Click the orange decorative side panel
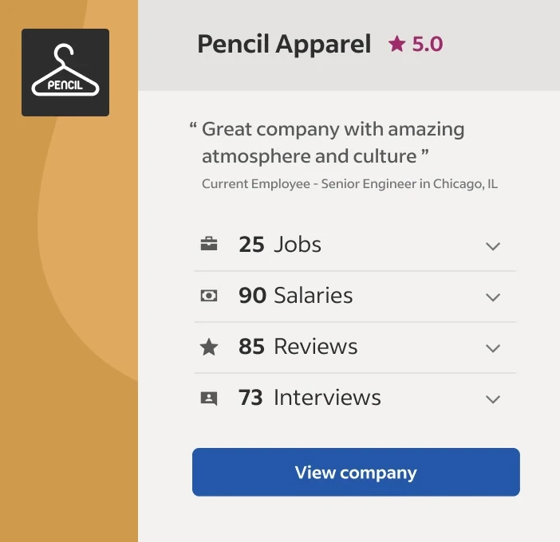The height and width of the screenshot is (542, 560). [69, 319]
